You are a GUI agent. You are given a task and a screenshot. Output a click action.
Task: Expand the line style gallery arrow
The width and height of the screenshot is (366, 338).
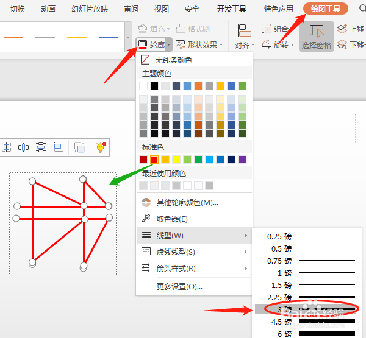[128, 37]
